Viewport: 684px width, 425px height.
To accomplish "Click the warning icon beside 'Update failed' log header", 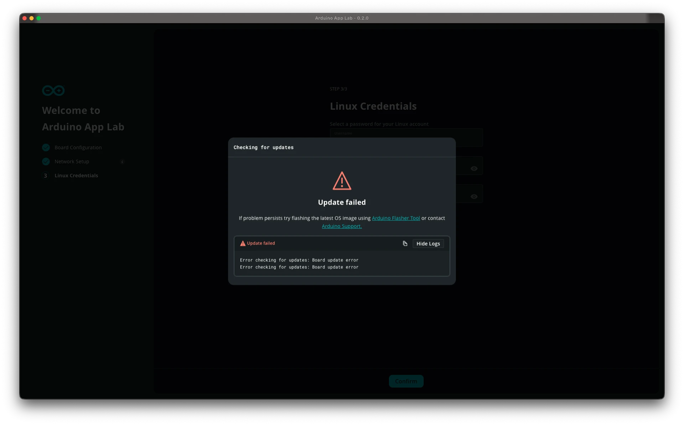I will [243, 243].
